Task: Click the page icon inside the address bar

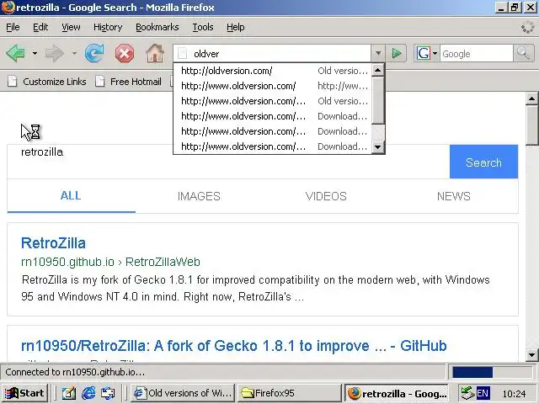Action: point(183,53)
